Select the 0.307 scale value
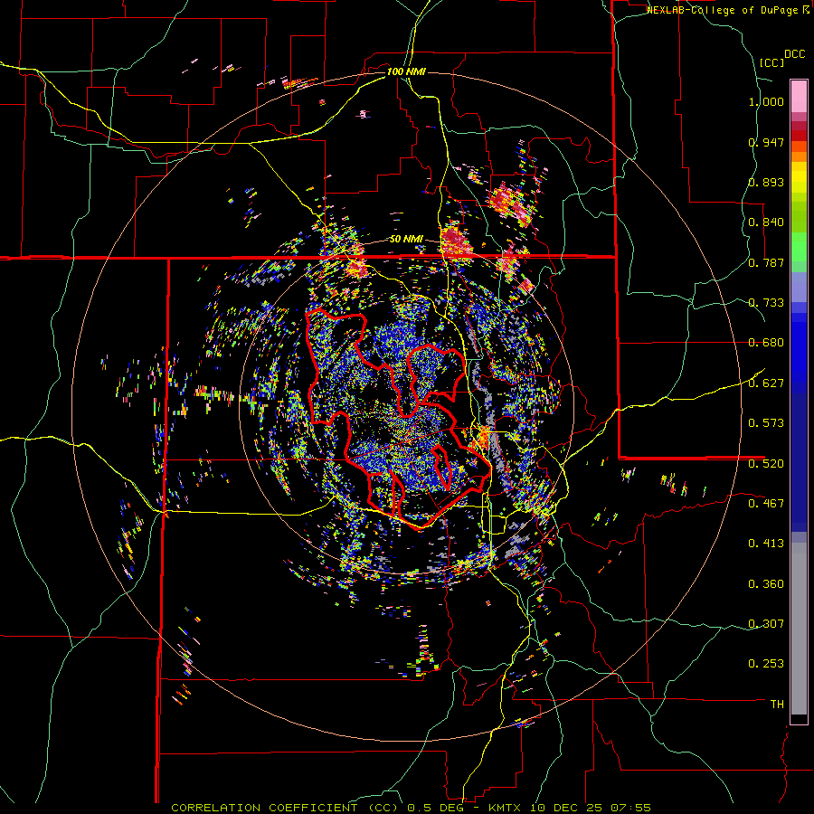The height and width of the screenshot is (814, 814). tap(766, 624)
